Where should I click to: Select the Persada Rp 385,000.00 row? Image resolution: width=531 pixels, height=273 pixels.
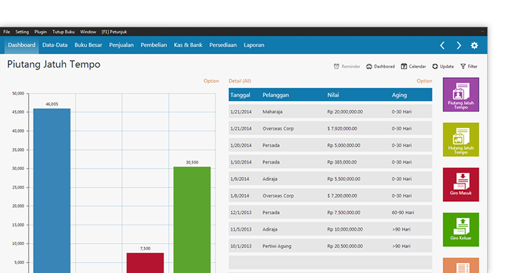pyautogui.click(x=330, y=162)
